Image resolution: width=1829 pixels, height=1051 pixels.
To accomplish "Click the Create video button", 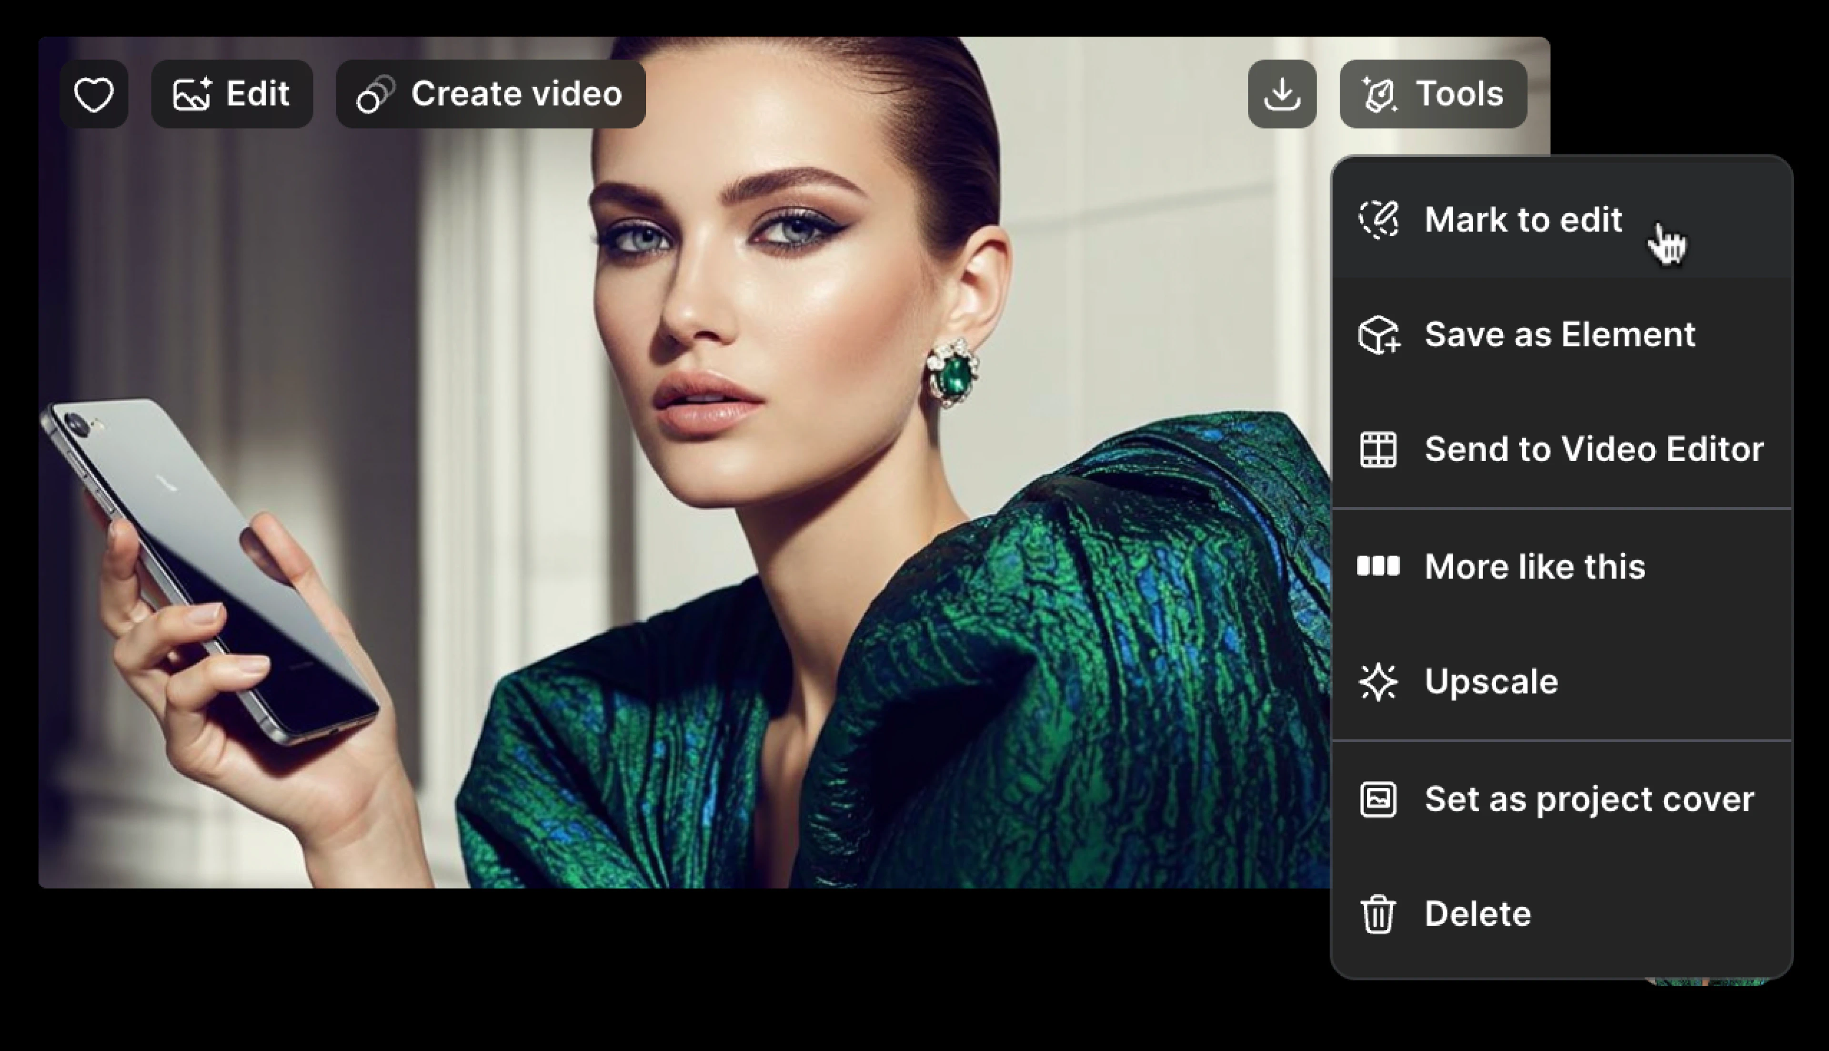I will pos(491,94).
